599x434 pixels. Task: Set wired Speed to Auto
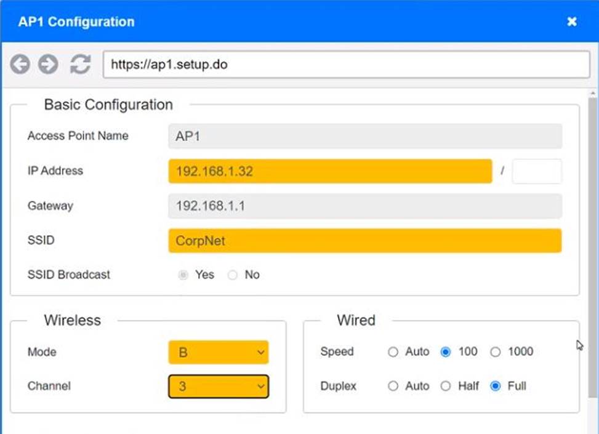(393, 352)
